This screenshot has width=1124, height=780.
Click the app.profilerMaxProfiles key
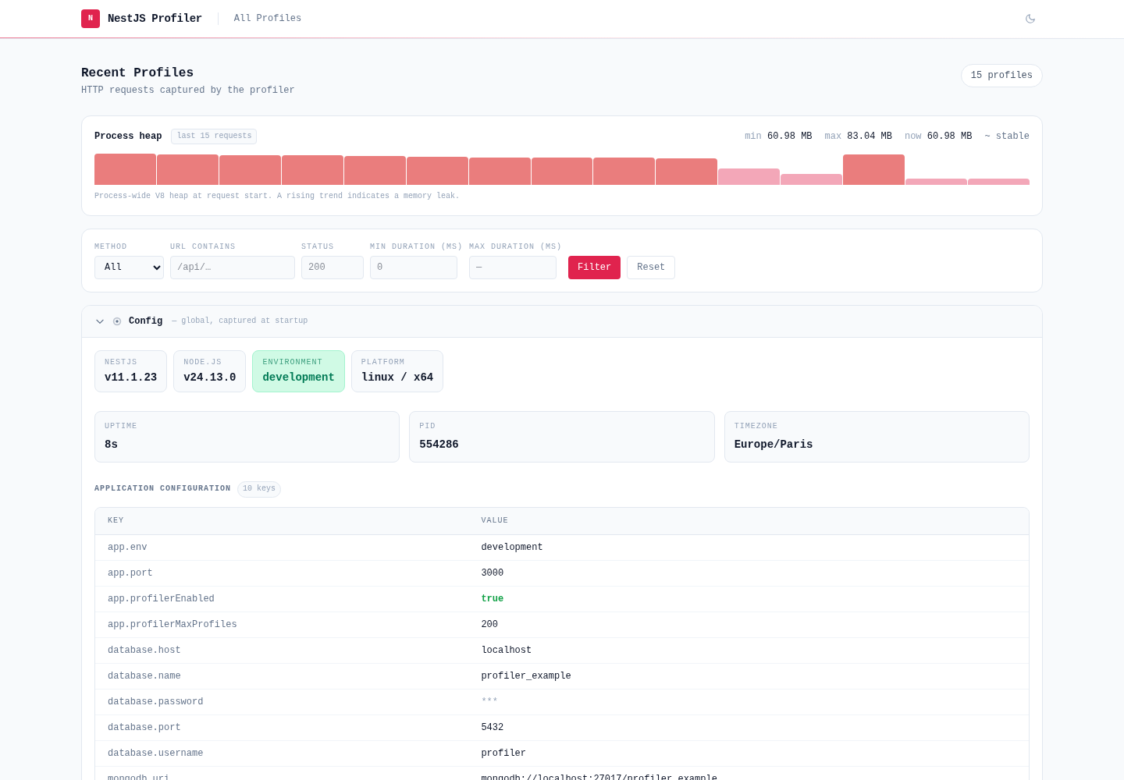coord(173,625)
